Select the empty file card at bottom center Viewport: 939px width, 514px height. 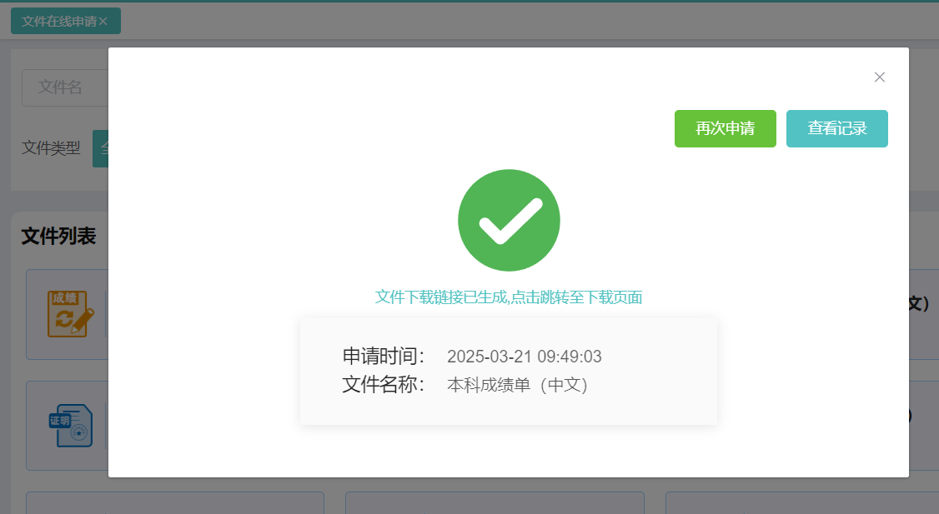tap(495, 502)
